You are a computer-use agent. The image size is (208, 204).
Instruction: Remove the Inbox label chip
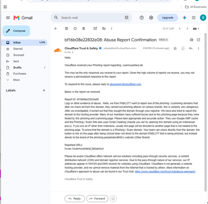coord(167,40)
